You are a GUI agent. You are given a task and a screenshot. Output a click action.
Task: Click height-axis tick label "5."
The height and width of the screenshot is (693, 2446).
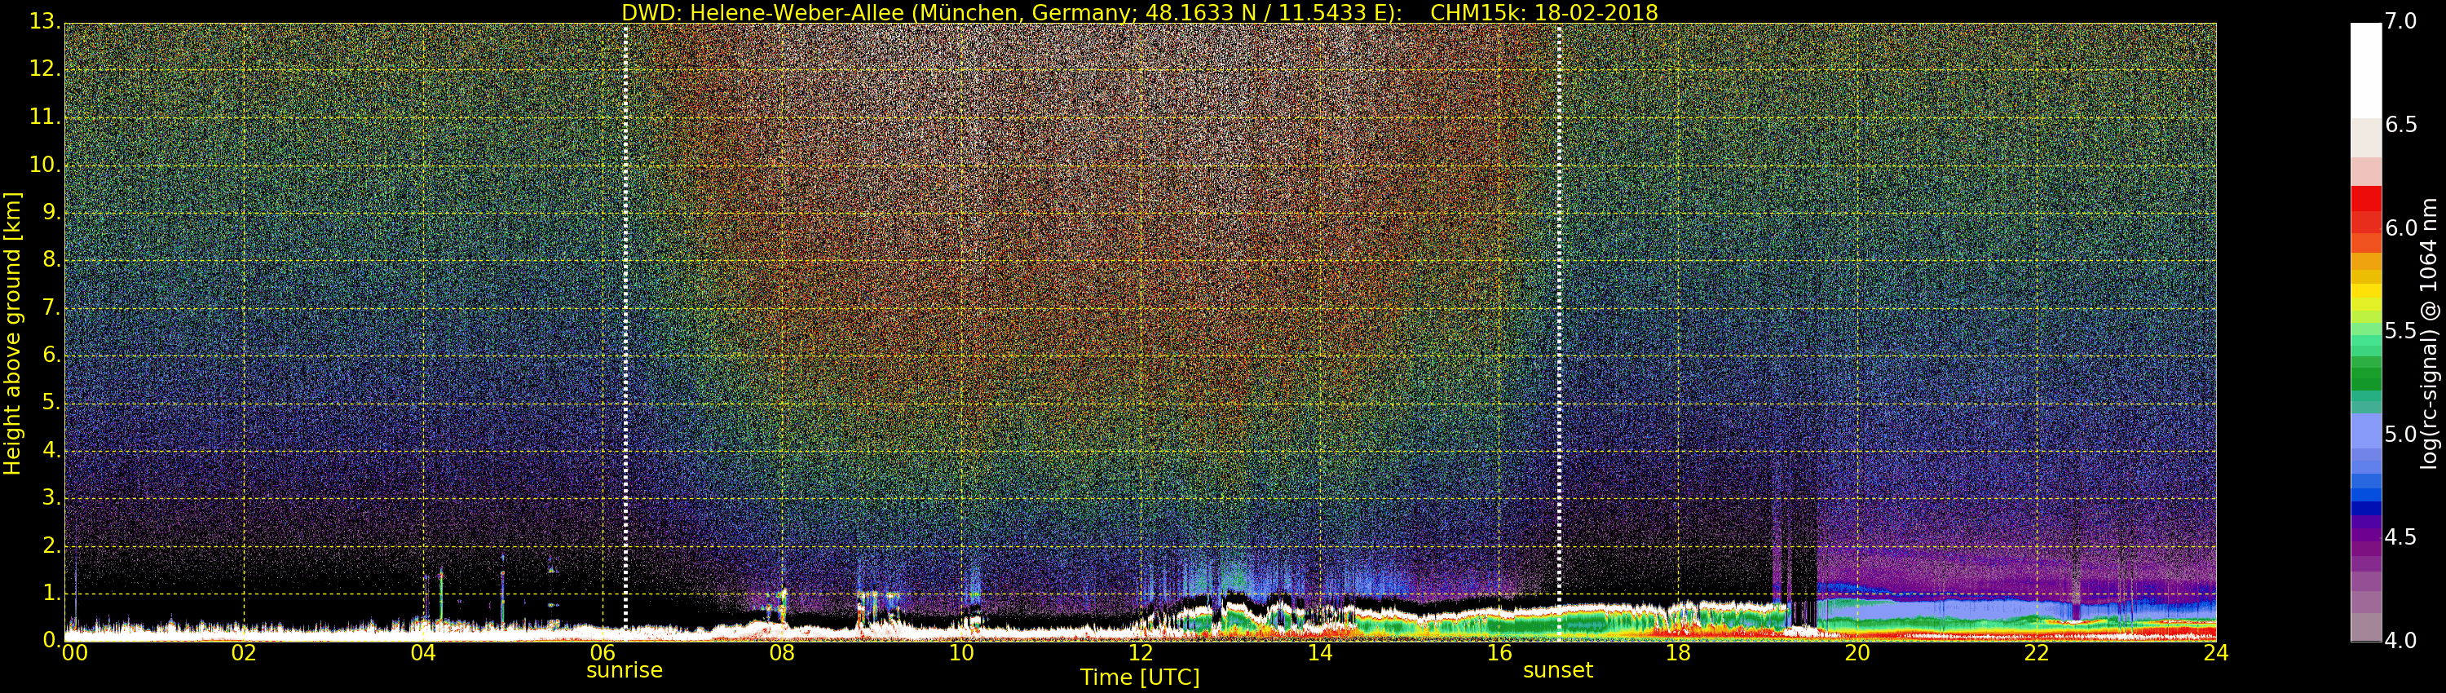click(51, 404)
